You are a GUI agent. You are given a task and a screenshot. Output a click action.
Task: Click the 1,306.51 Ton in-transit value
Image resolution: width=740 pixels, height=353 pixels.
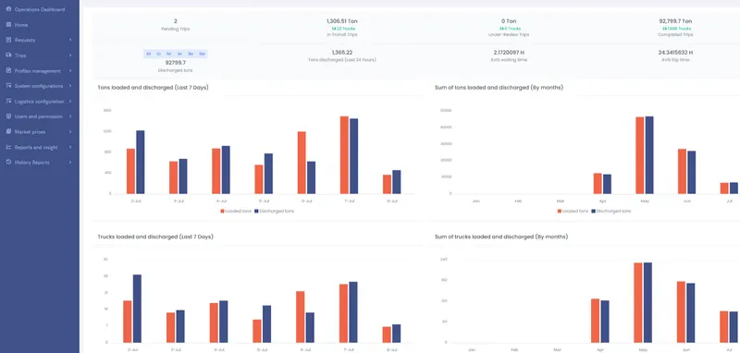pyautogui.click(x=342, y=21)
